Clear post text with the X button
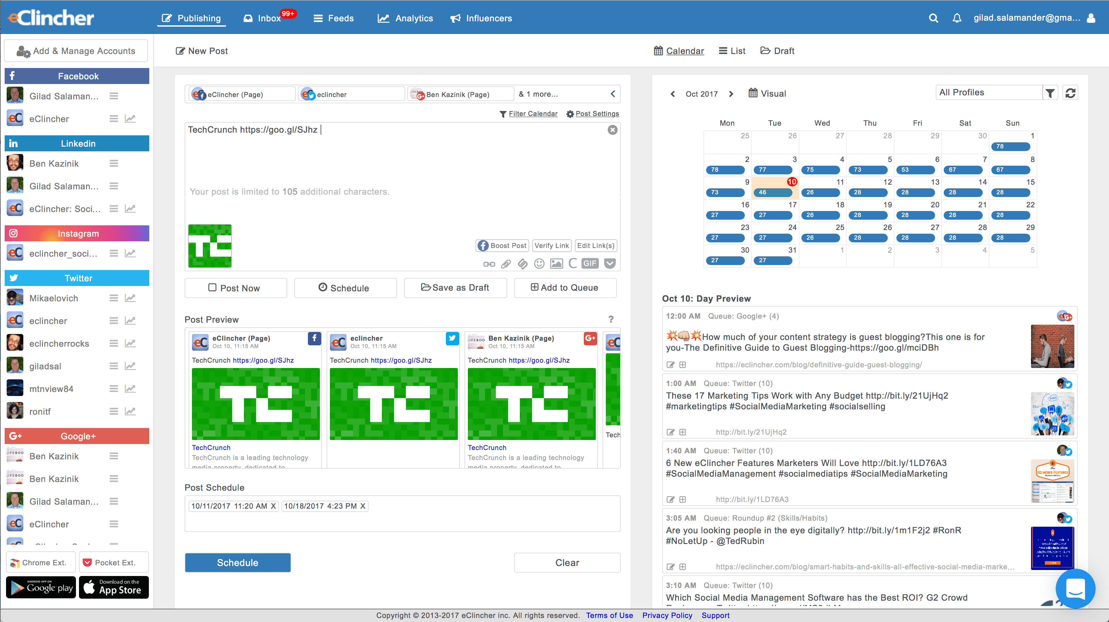 pyautogui.click(x=612, y=130)
